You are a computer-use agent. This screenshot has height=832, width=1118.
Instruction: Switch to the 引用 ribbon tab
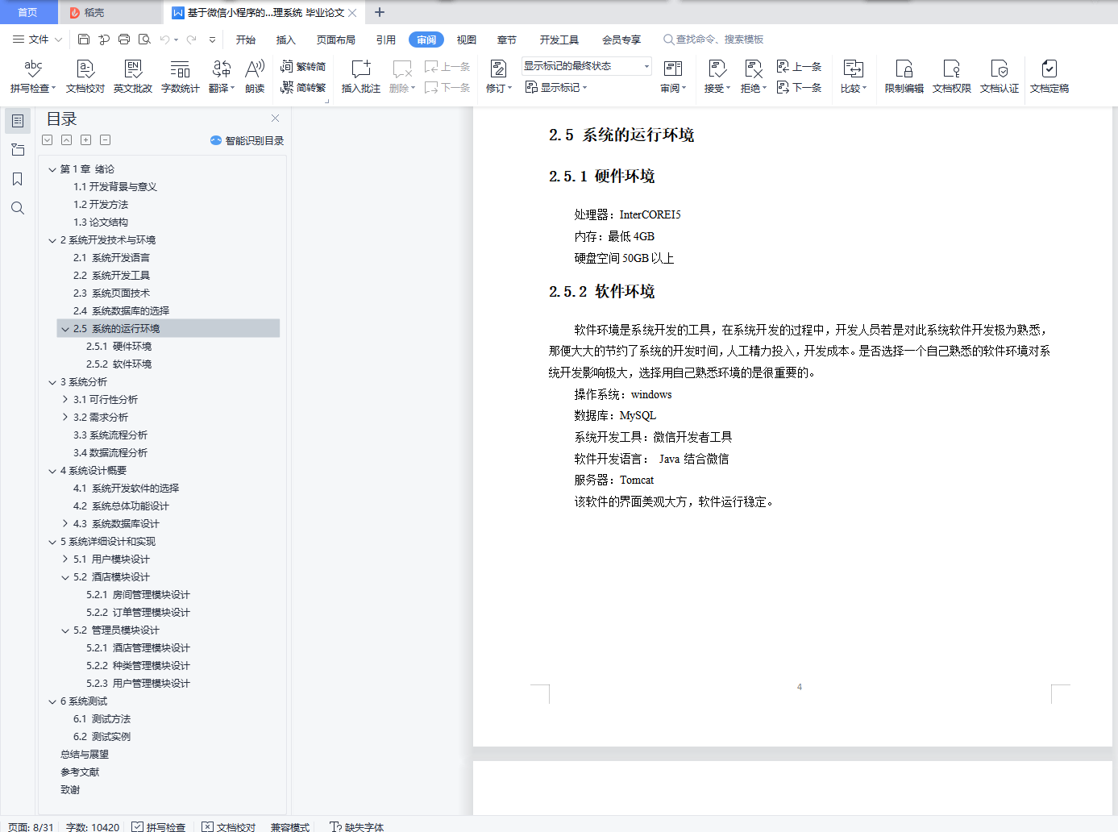(386, 40)
